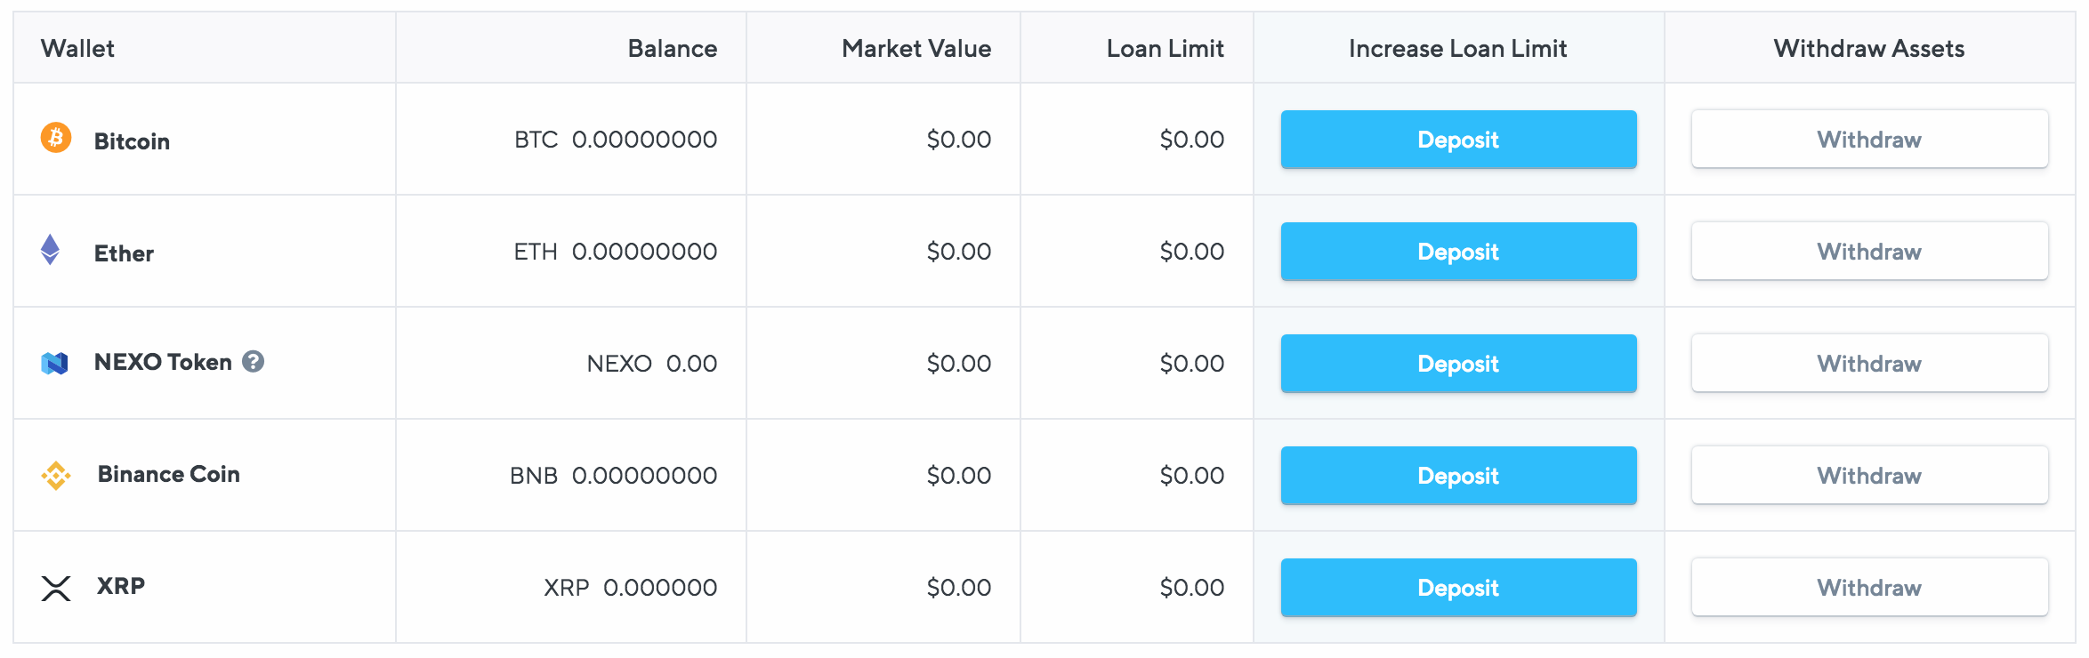Withdraw NEXO Token assets

(1869, 364)
